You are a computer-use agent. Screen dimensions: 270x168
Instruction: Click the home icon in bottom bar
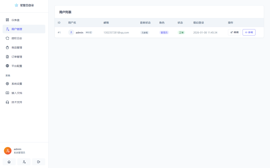tap(9, 162)
